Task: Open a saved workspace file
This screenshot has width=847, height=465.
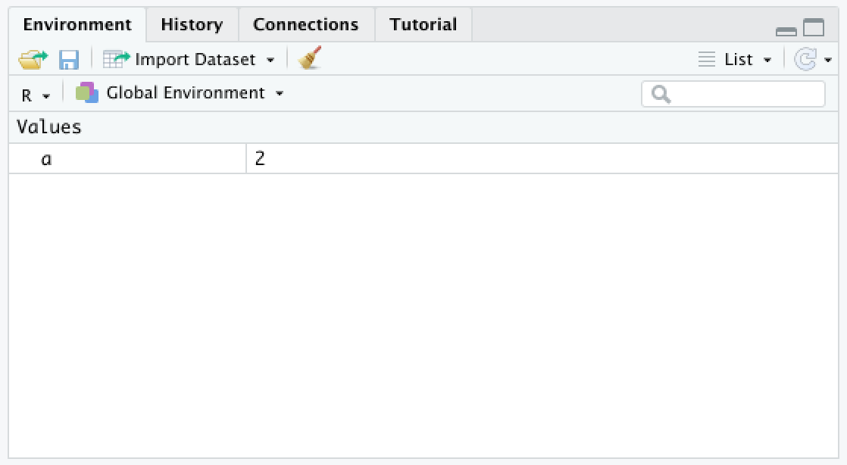Action: (30, 59)
